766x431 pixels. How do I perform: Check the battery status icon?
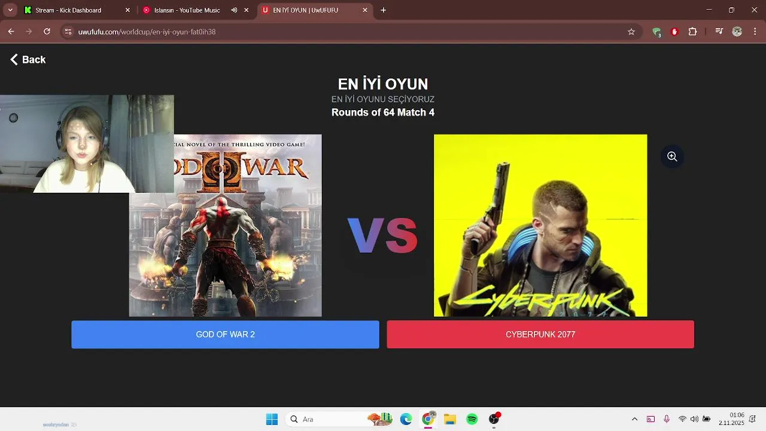pos(707,419)
